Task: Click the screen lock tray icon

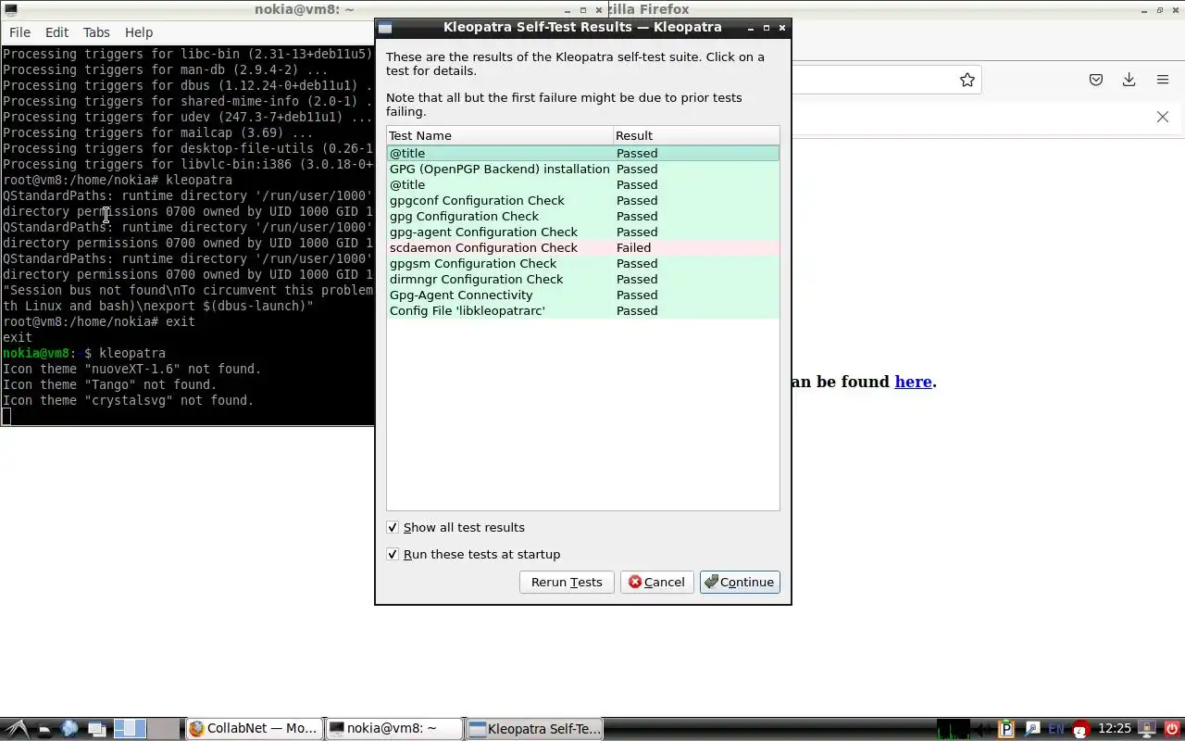Action: [1147, 729]
